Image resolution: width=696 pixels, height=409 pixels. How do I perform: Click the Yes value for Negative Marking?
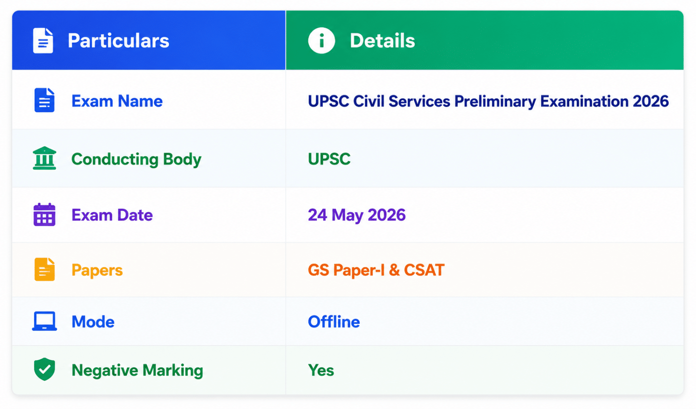[321, 370]
